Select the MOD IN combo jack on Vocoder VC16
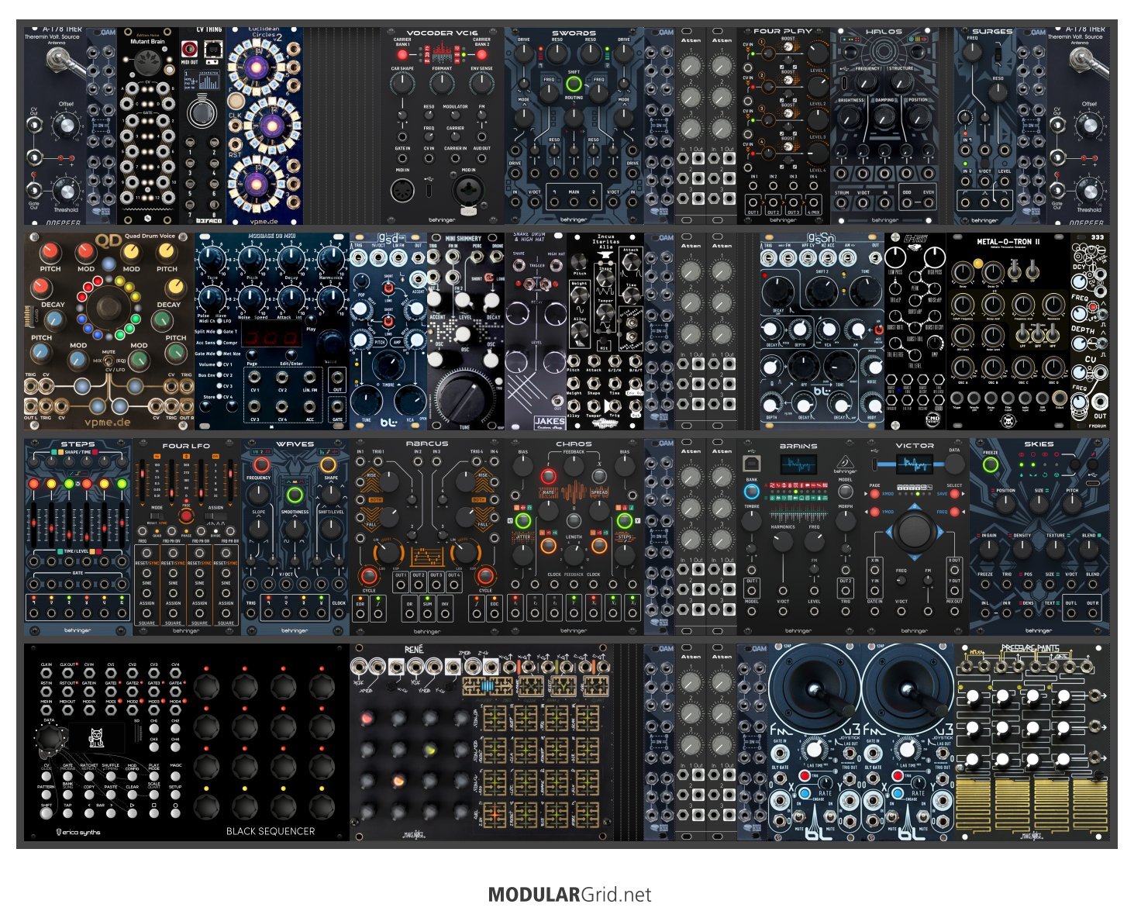 click(x=468, y=190)
